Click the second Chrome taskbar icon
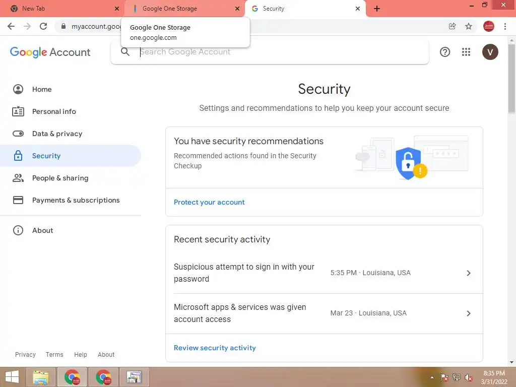Viewport: 516px width, 387px height. coord(103,377)
